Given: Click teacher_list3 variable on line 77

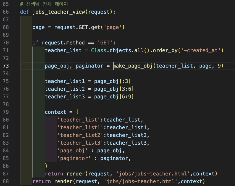Looking at the screenshot, I should 65,97.
